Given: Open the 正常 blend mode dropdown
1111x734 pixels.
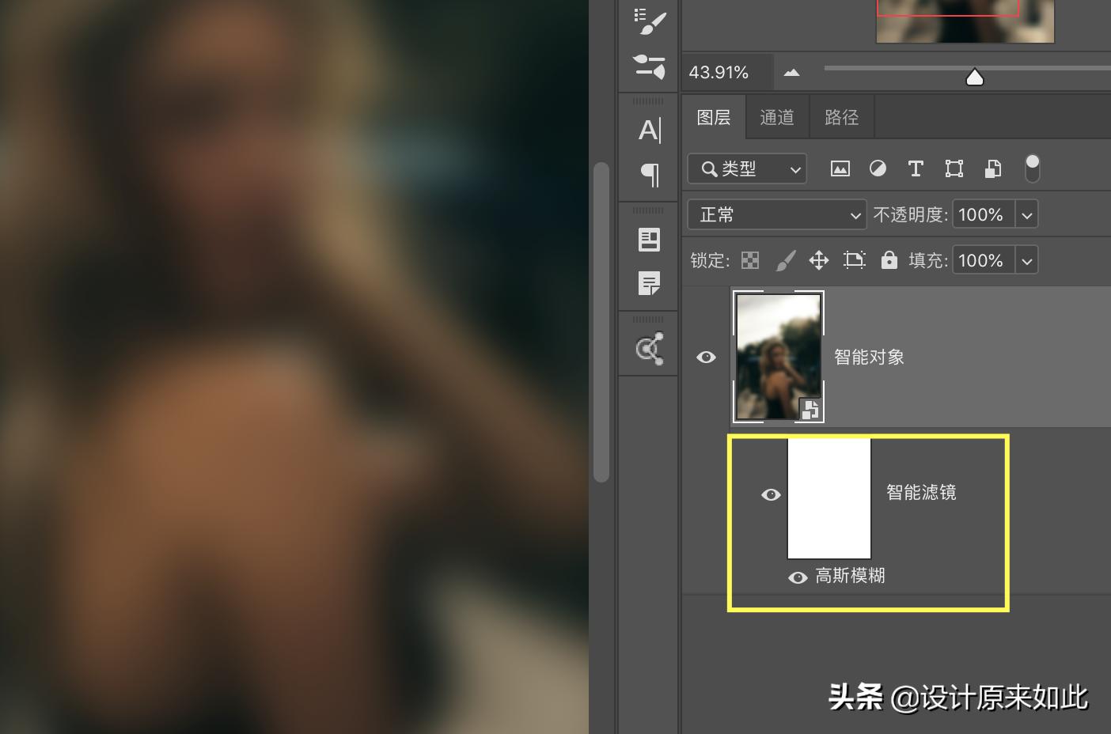Looking at the screenshot, I should pos(776,214).
